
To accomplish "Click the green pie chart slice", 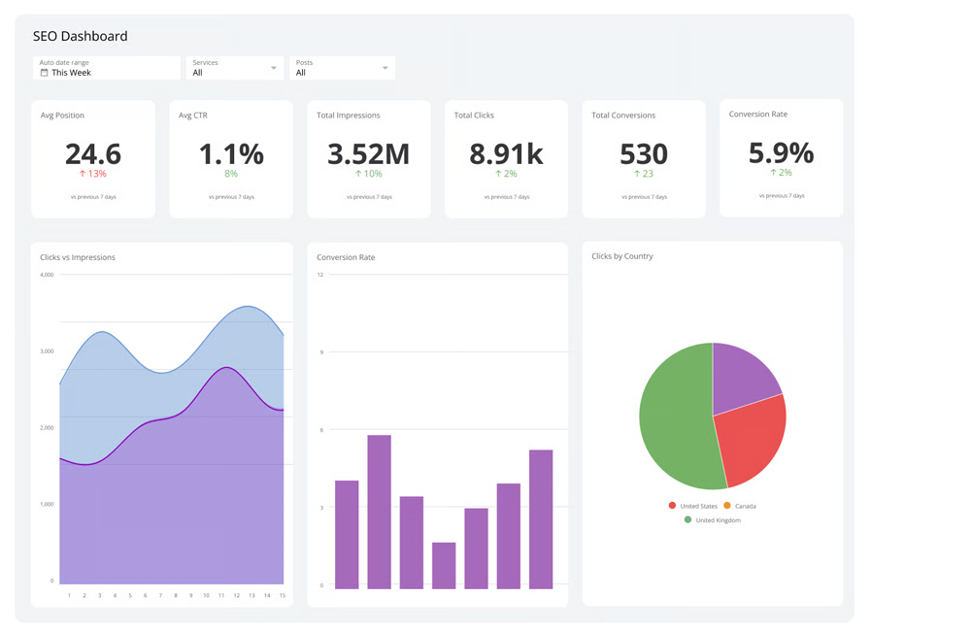I will pyautogui.click(x=675, y=418).
